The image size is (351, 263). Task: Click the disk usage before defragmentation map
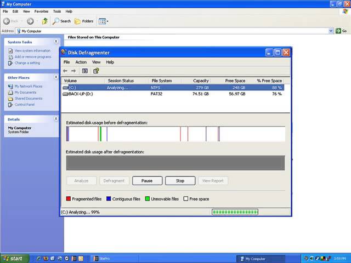click(x=175, y=134)
